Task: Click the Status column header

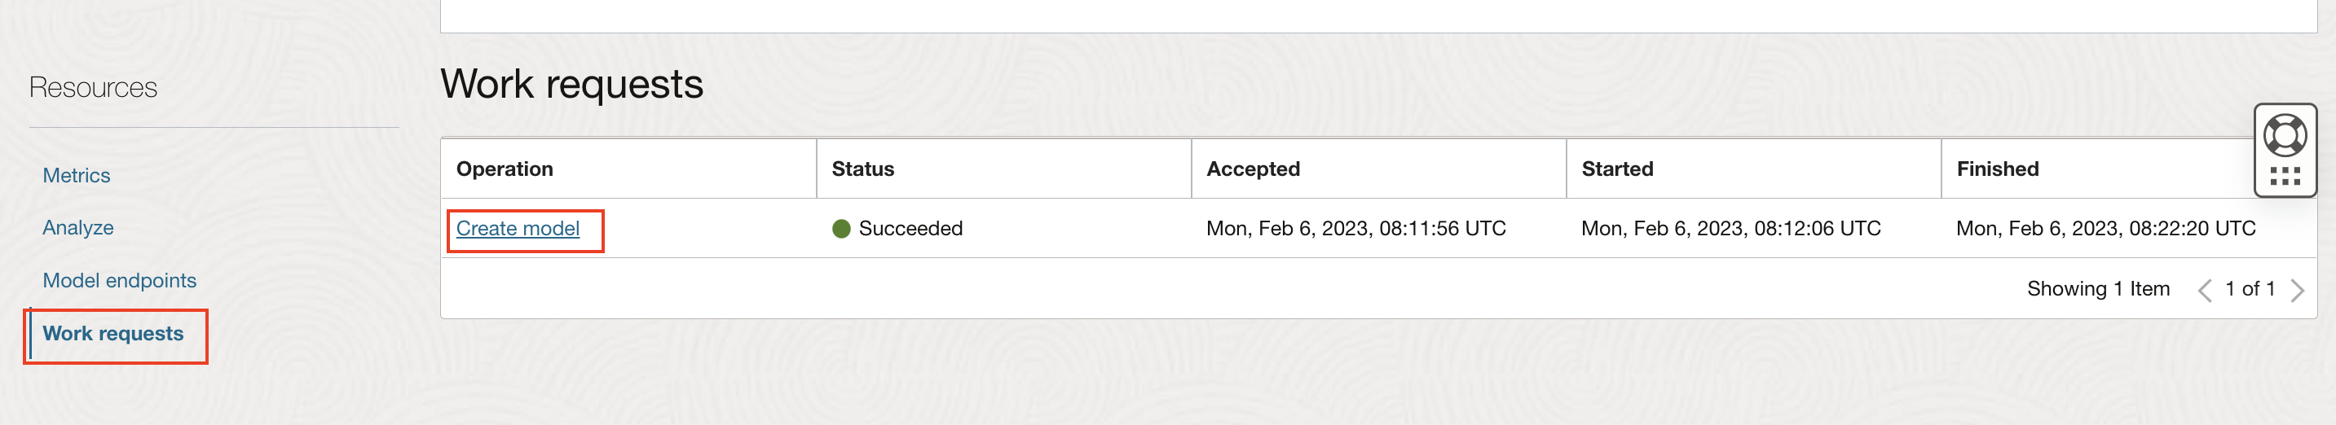Action: point(862,169)
